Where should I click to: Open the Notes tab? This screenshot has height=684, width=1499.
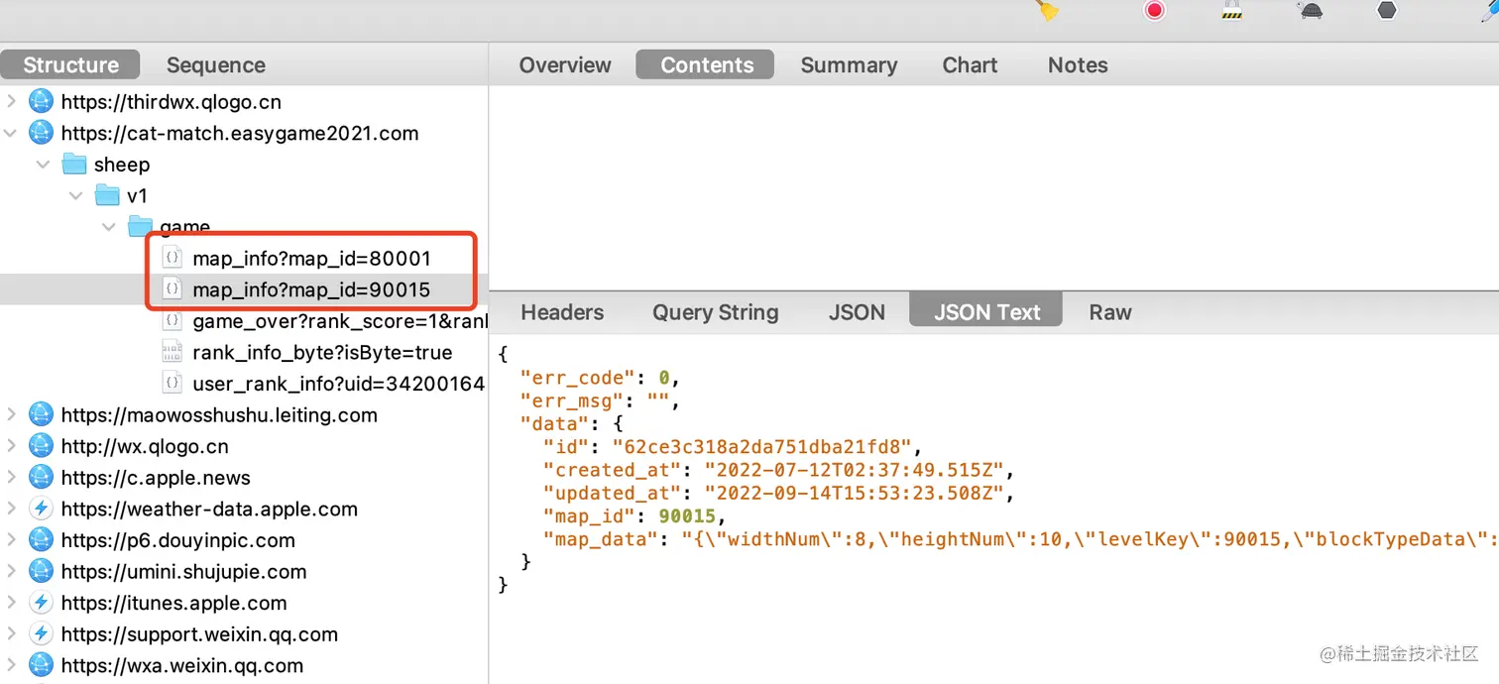coord(1078,65)
